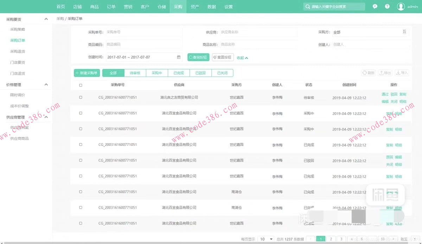The height and width of the screenshot is (244, 422).
Task: Open the messages bubble icon in top bar
Action: [x=375, y=6]
